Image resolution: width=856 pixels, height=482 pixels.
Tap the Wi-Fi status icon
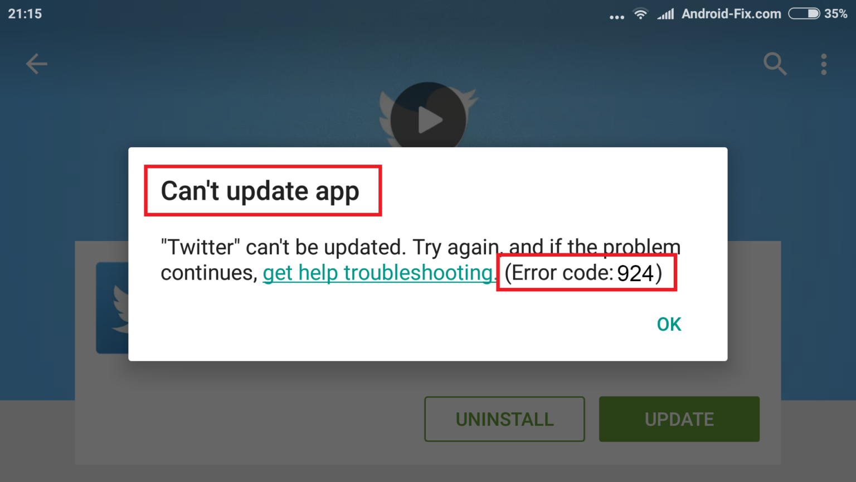coord(641,14)
